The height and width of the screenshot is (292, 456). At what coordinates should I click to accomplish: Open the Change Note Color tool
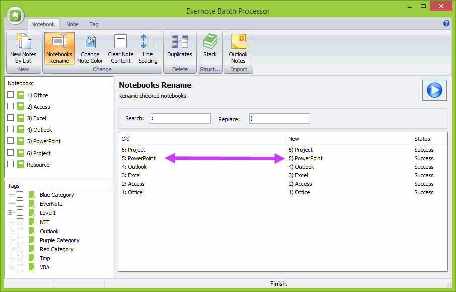[90, 48]
